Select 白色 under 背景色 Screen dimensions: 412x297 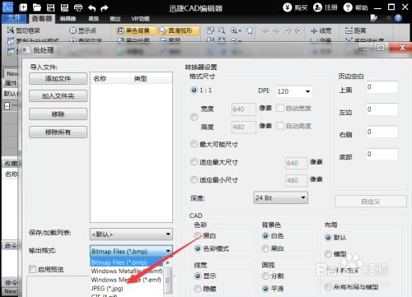tap(265, 235)
